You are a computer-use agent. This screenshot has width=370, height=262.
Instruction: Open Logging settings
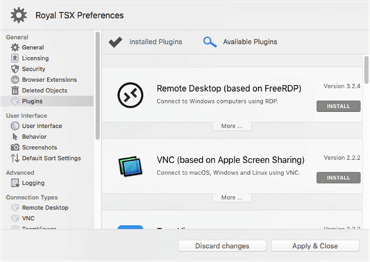(x=47, y=183)
